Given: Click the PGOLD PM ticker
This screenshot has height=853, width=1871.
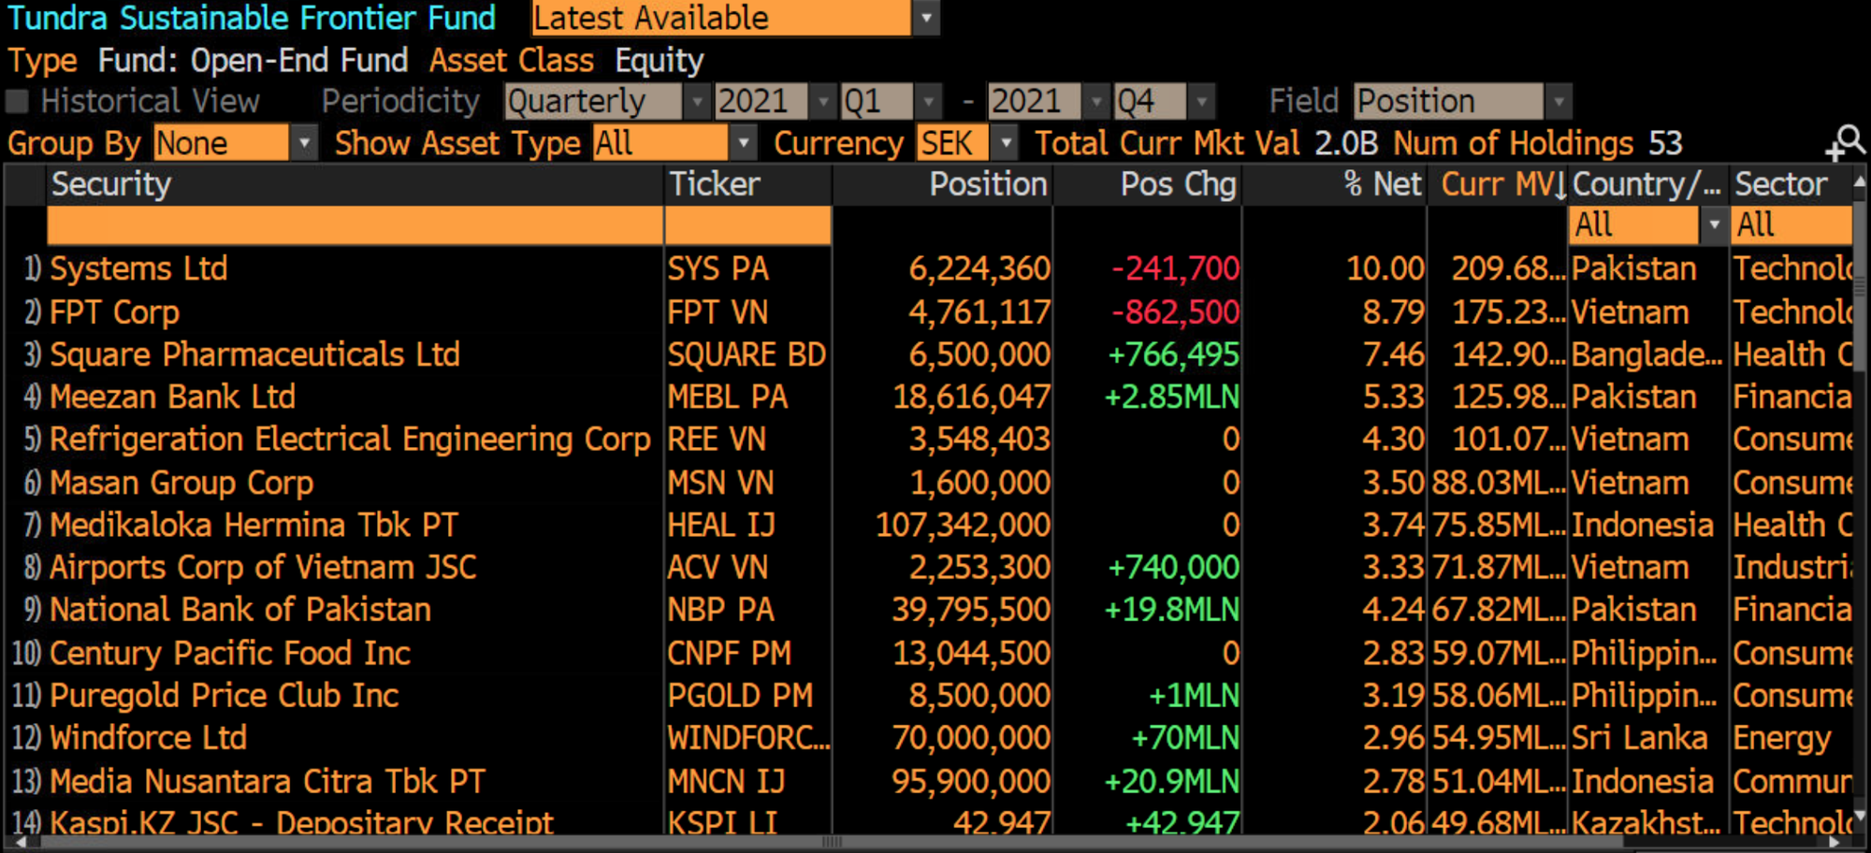Looking at the screenshot, I should tap(740, 696).
